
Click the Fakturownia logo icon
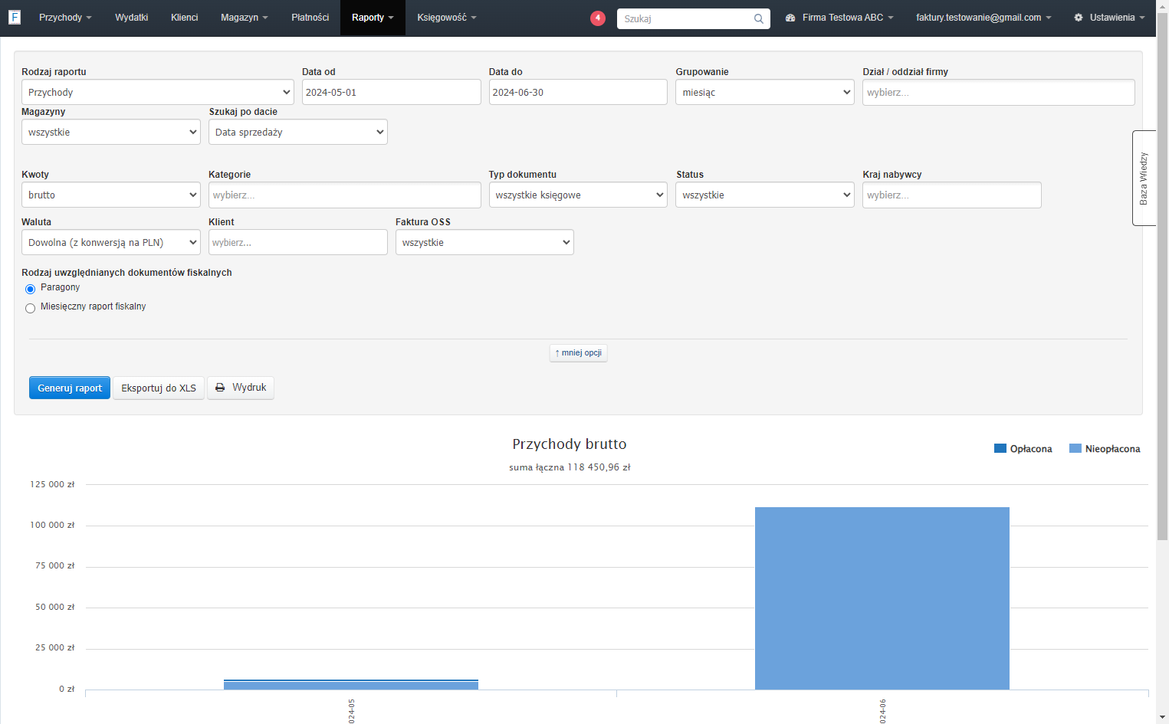point(14,17)
